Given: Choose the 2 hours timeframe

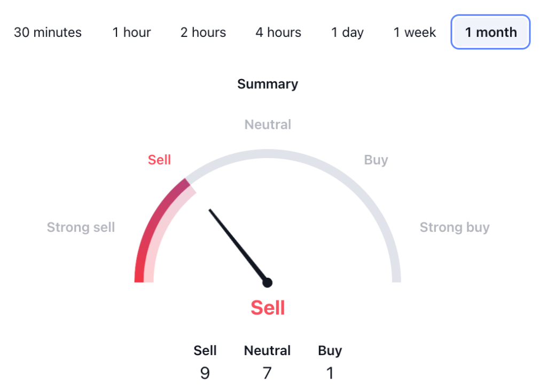Looking at the screenshot, I should pyautogui.click(x=203, y=32).
